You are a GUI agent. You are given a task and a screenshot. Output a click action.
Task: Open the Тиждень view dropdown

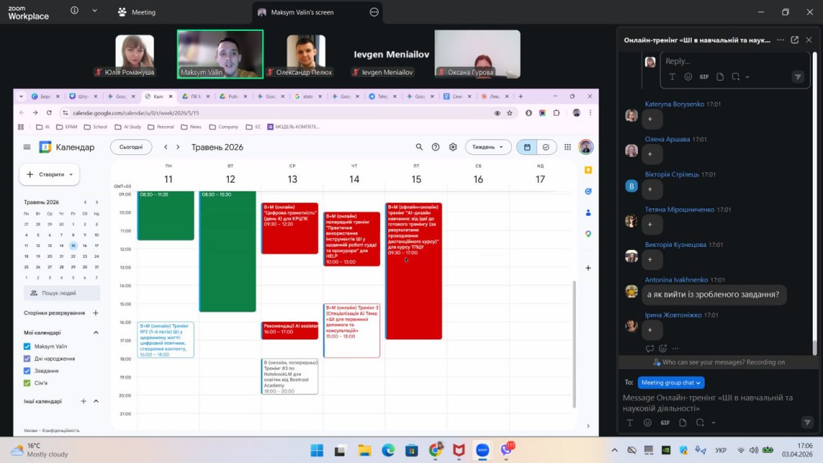click(488, 147)
